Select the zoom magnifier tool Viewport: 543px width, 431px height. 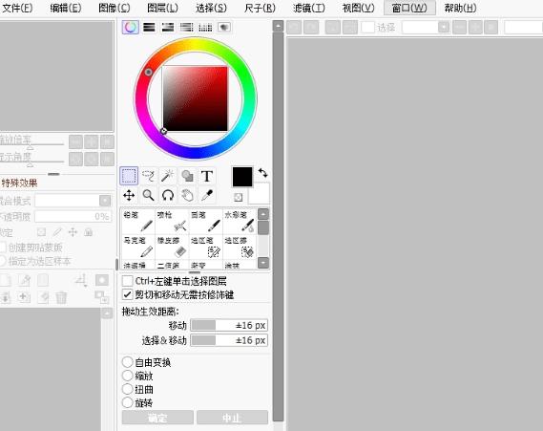click(x=149, y=196)
